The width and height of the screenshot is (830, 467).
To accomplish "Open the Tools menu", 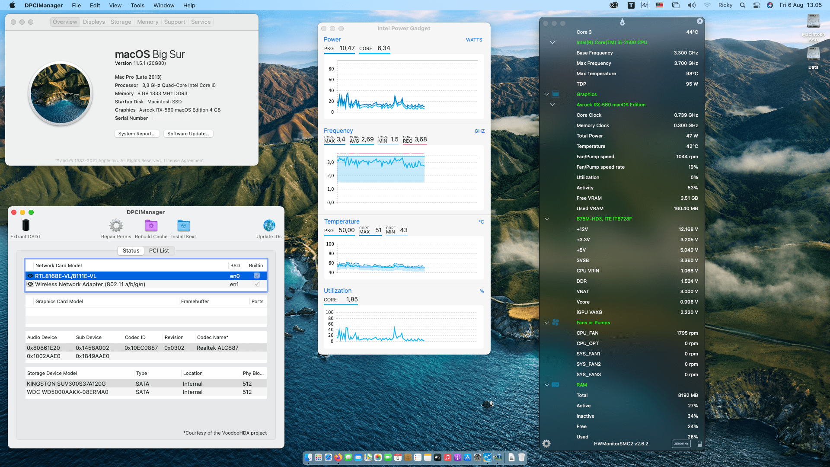I will 137,5.
